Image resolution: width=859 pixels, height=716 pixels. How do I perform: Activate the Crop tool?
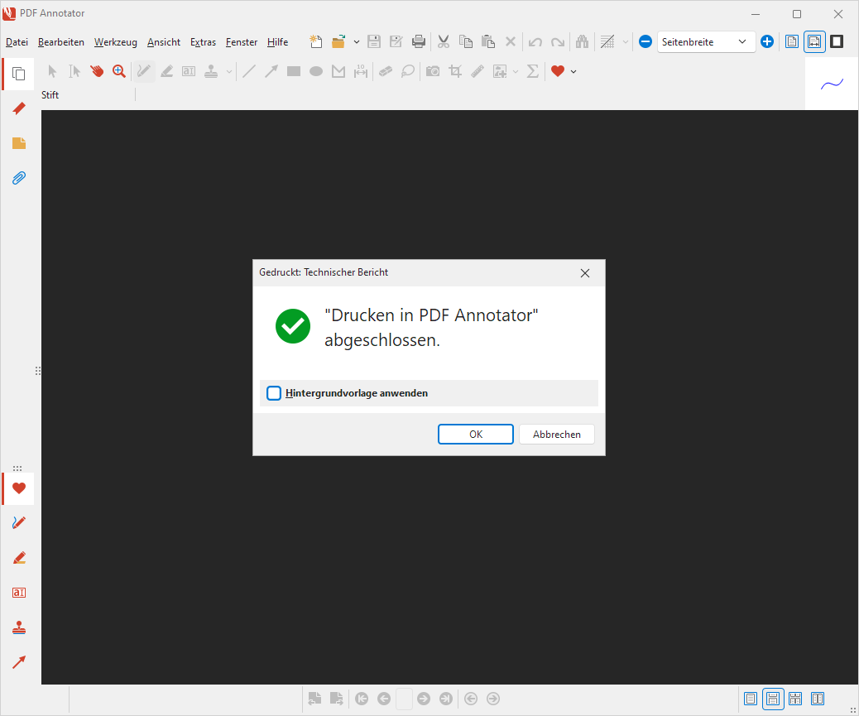454,71
